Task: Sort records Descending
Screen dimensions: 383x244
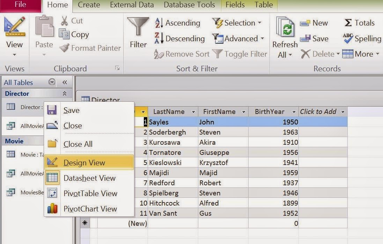Action: [179, 39]
